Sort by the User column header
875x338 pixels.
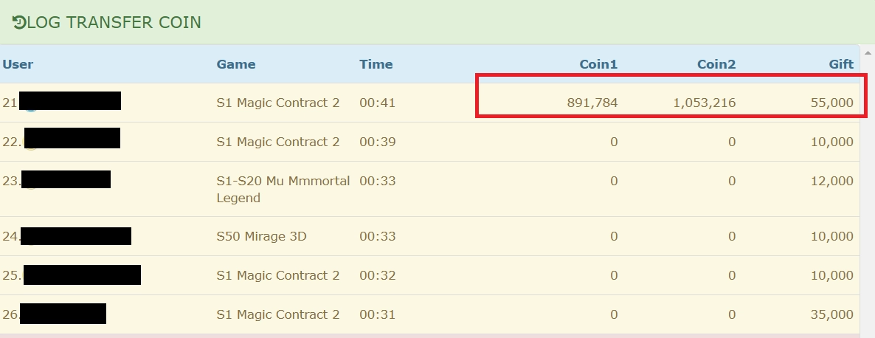click(18, 64)
